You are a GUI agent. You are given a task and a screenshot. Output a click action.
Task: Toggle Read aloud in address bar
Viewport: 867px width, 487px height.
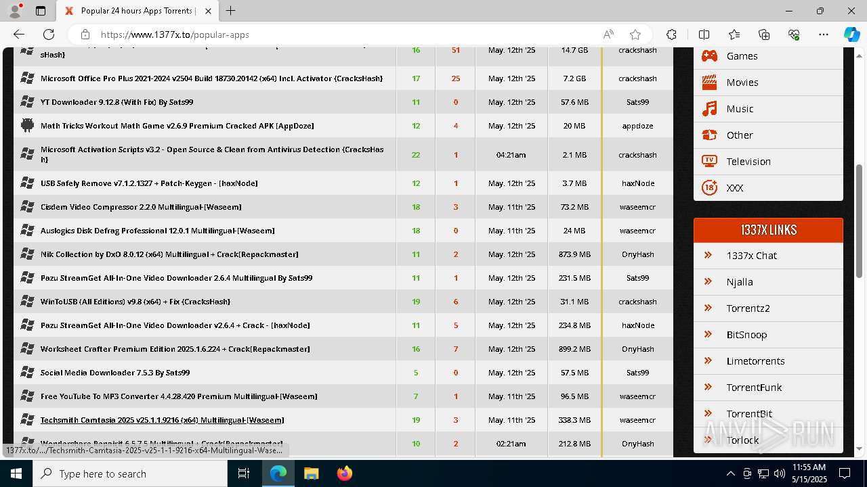click(608, 34)
